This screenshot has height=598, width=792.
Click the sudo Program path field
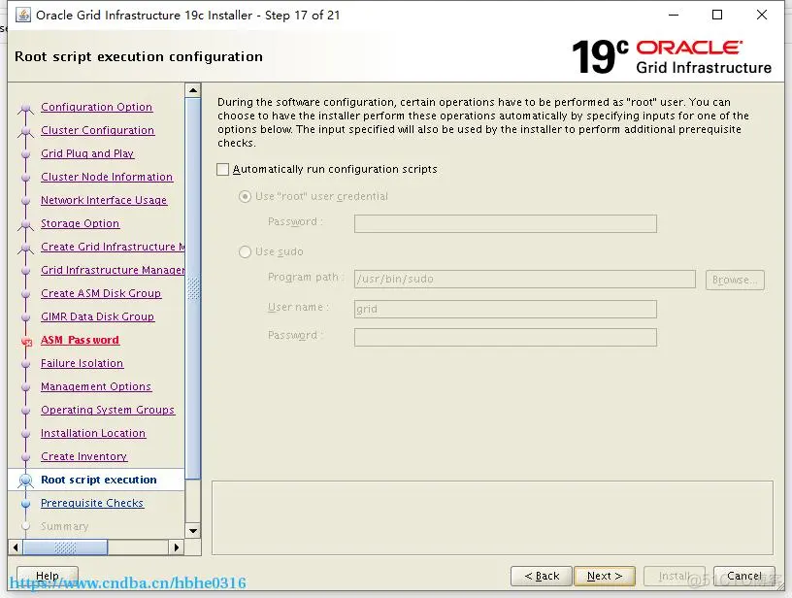pyautogui.click(x=525, y=279)
